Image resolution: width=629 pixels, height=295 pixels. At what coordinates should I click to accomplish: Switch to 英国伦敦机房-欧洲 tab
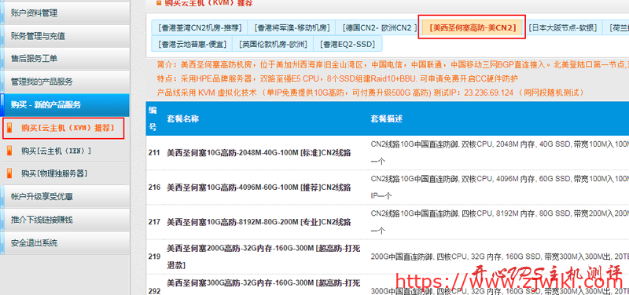tap(273, 44)
